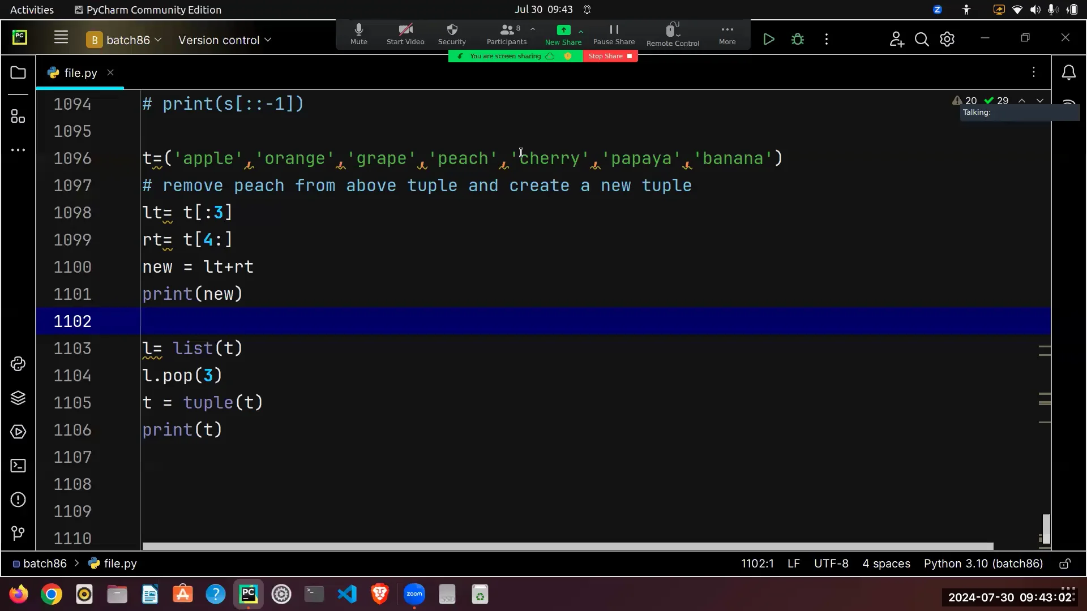Image resolution: width=1087 pixels, height=611 pixels.
Task: Open the Structure tool window
Action: (18, 116)
